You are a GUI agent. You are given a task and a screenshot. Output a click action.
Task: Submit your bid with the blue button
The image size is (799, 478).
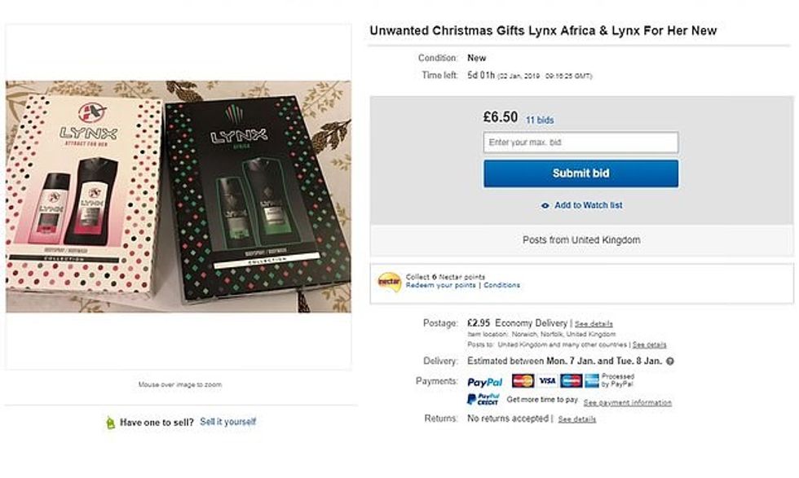580,173
